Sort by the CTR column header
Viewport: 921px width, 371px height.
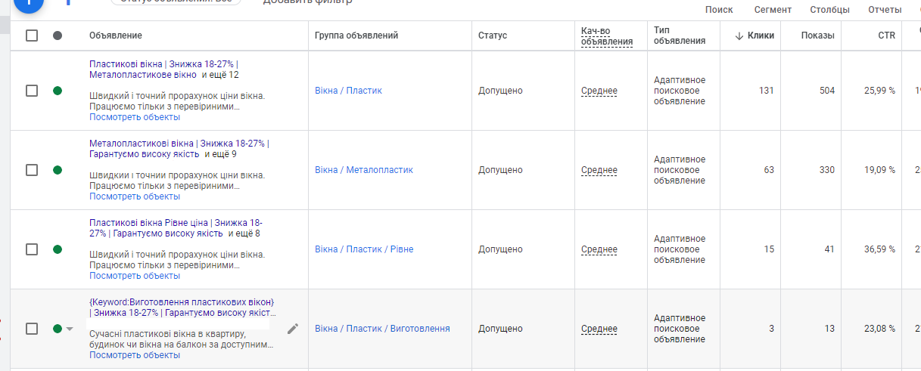click(886, 36)
